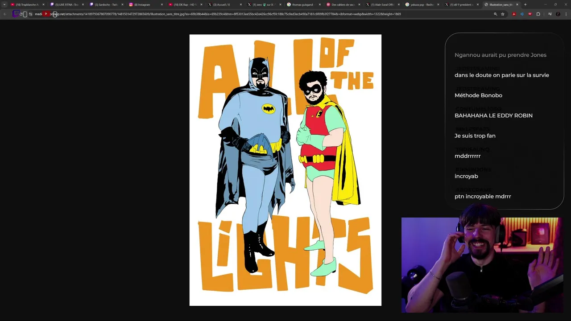Click the Twitch icon in the toolbar
Image resolution: width=571 pixels, height=321 pixels.
(x=16, y=14)
